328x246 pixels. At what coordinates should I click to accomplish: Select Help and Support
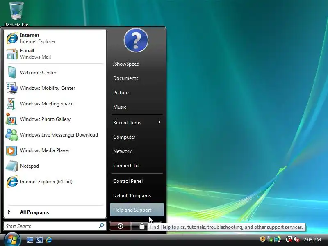click(x=137, y=210)
